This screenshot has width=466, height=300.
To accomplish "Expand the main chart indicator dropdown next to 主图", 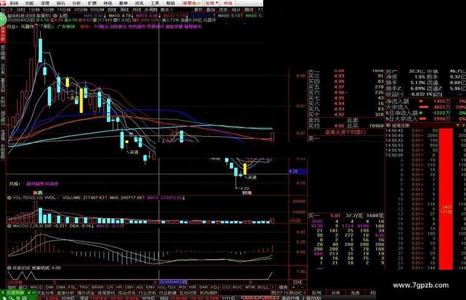I will 55,16.
